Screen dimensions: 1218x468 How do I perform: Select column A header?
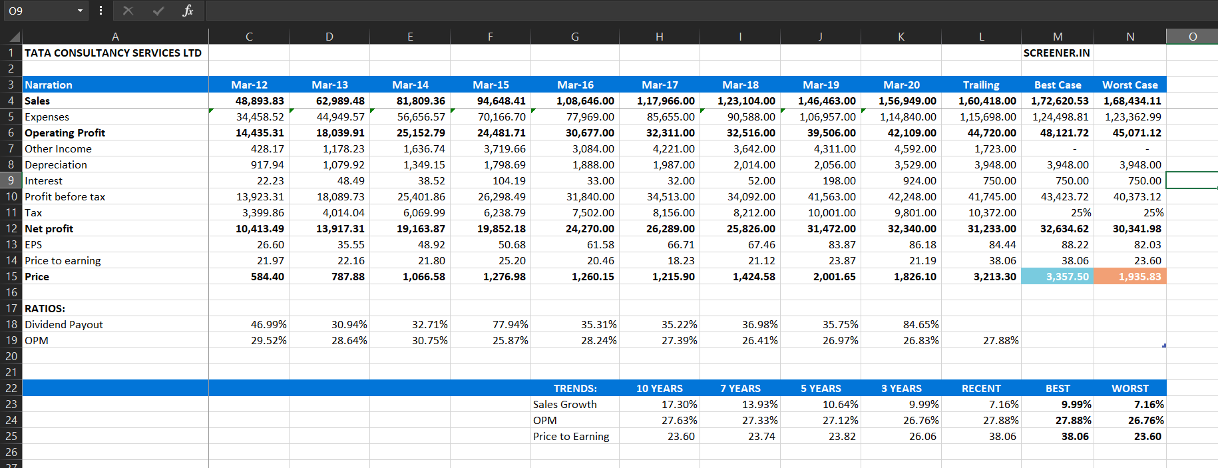click(x=115, y=37)
